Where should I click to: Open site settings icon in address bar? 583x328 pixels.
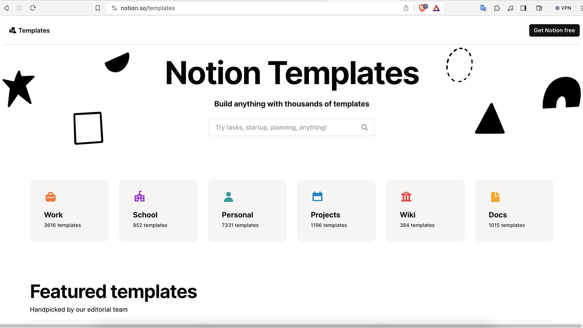114,8
